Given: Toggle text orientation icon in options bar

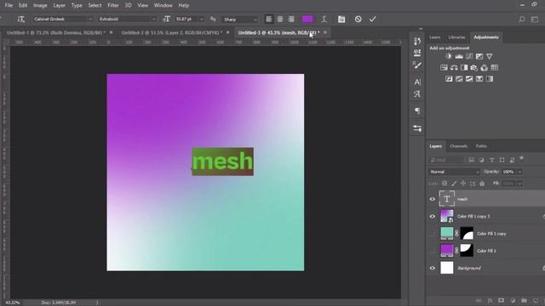Looking at the screenshot, I should 20,19.
